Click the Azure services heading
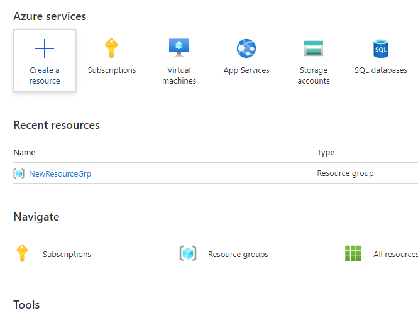The height and width of the screenshot is (330, 418). pyautogui.click(x=50, y=16)
